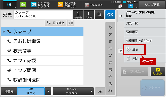Tap the magnifier search icon
The height and width of the screenshot is (97, 166).
pos(99,15)
